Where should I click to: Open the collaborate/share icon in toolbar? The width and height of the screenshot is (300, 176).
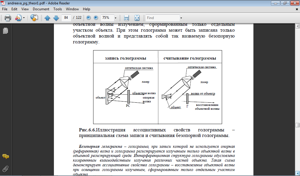tap(18, 18)
